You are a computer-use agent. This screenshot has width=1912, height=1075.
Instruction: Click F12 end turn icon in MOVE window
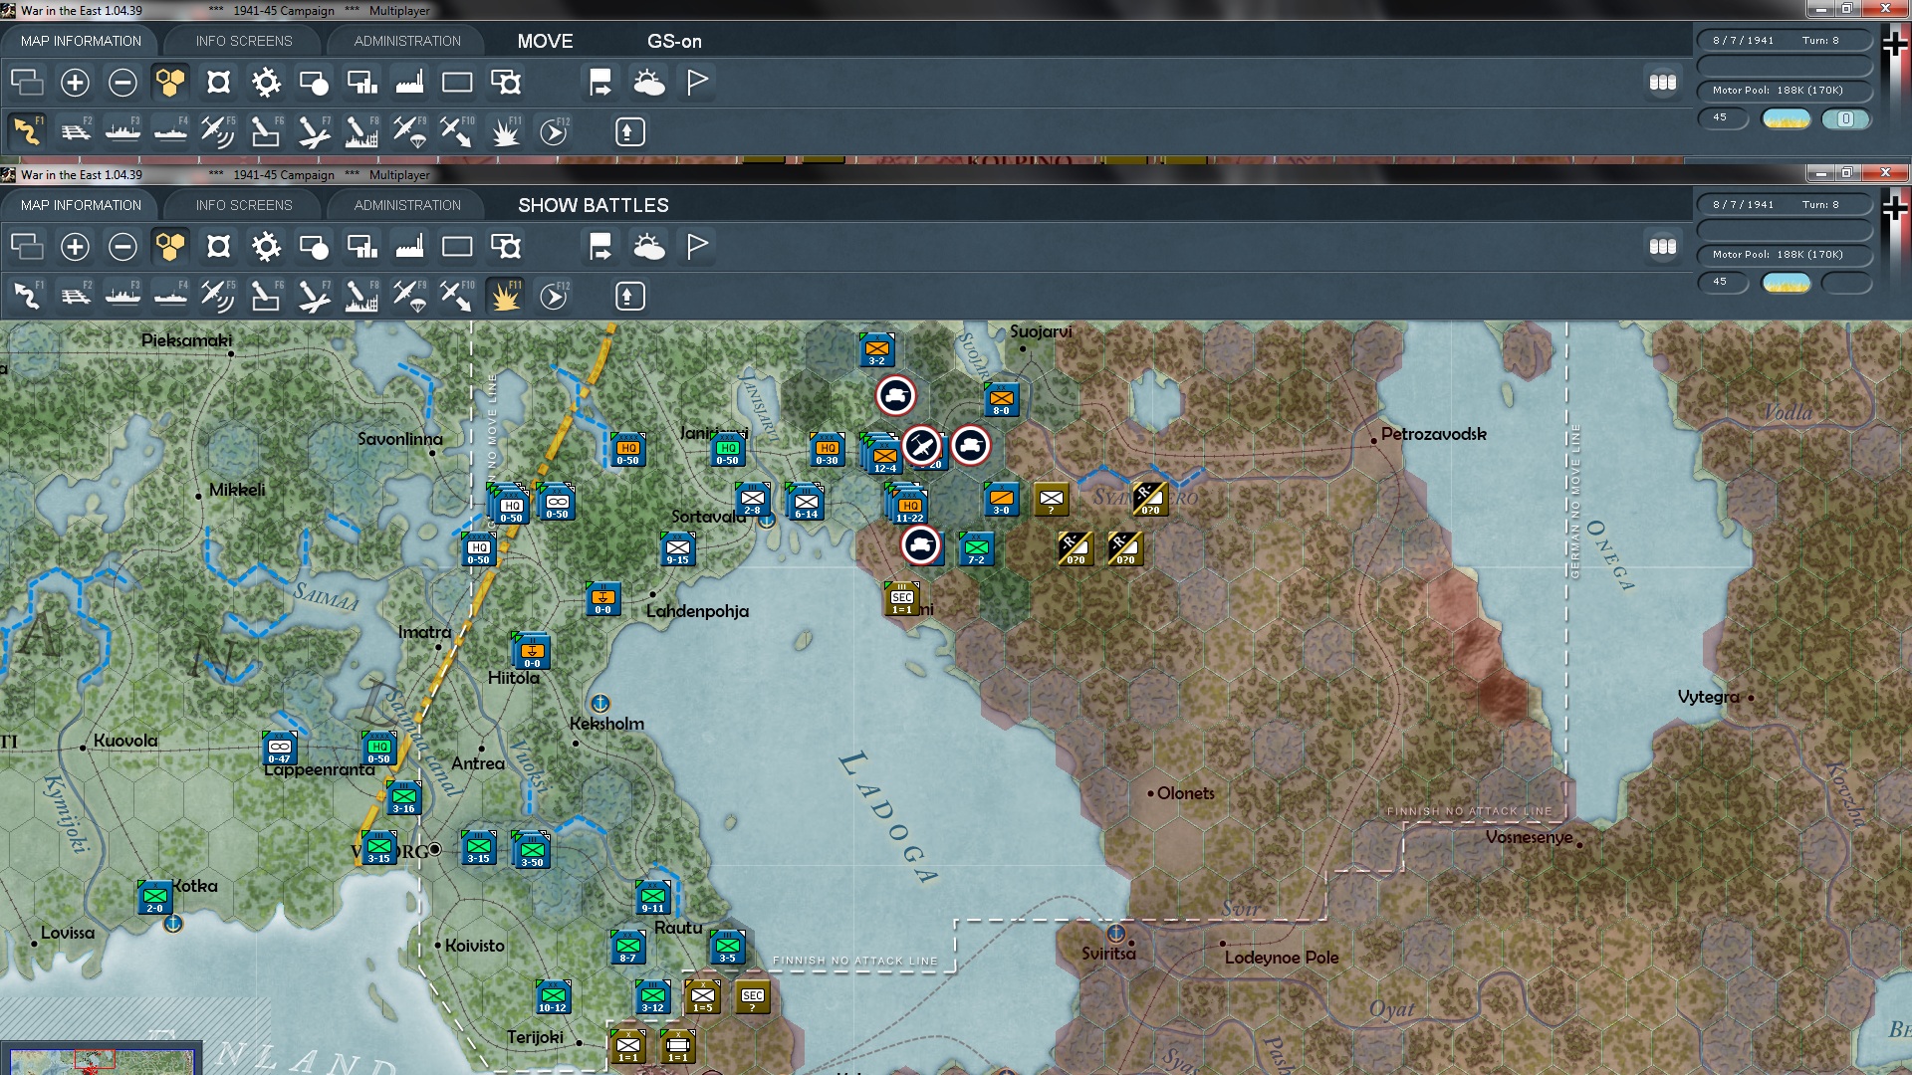click(x=554, y=131)
